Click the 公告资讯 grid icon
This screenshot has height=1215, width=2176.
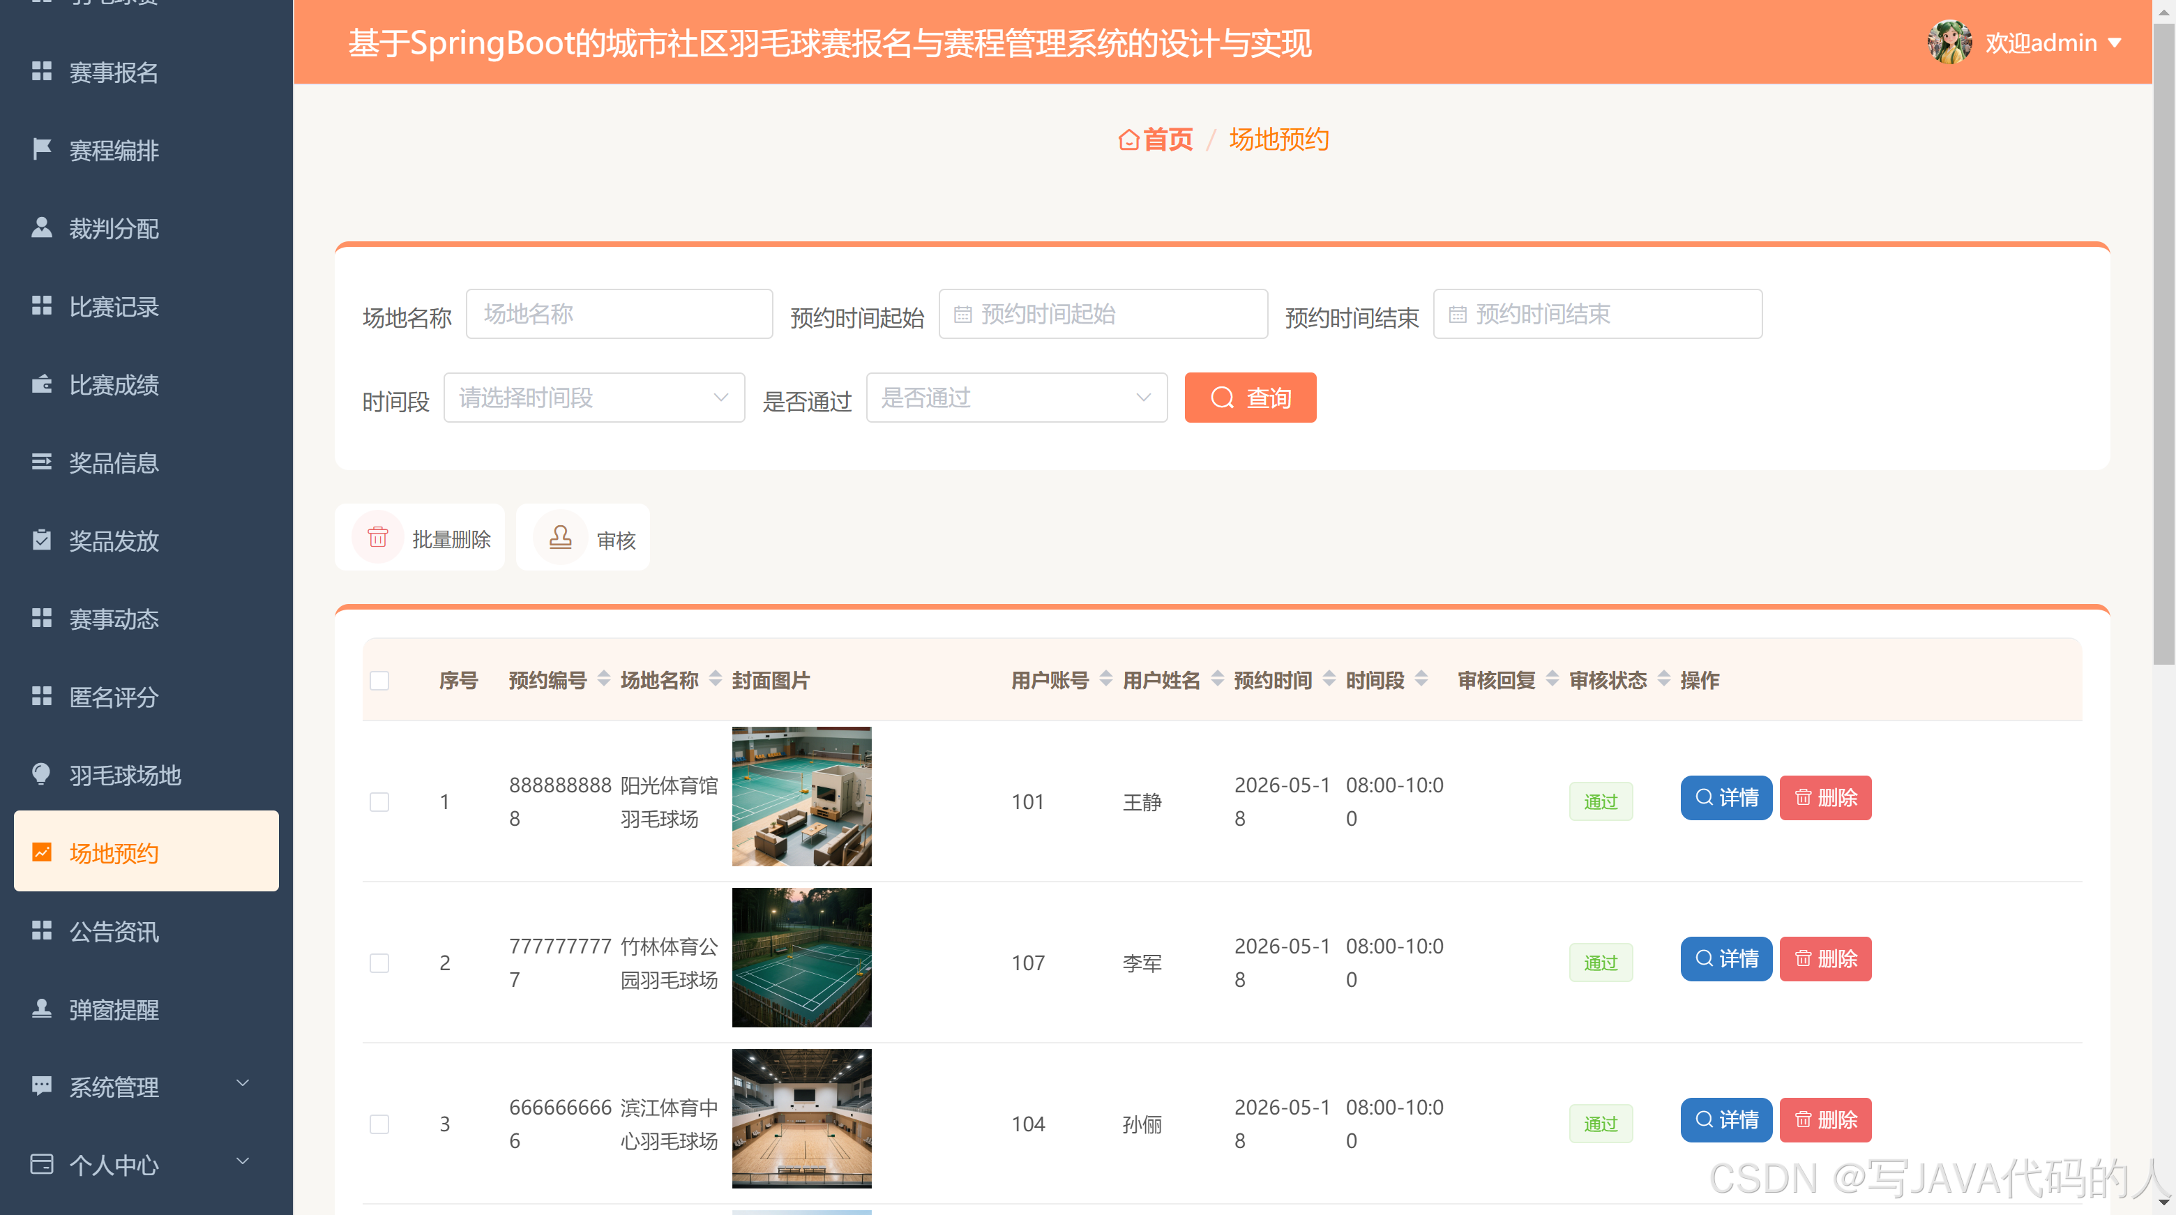click(41, 930)
